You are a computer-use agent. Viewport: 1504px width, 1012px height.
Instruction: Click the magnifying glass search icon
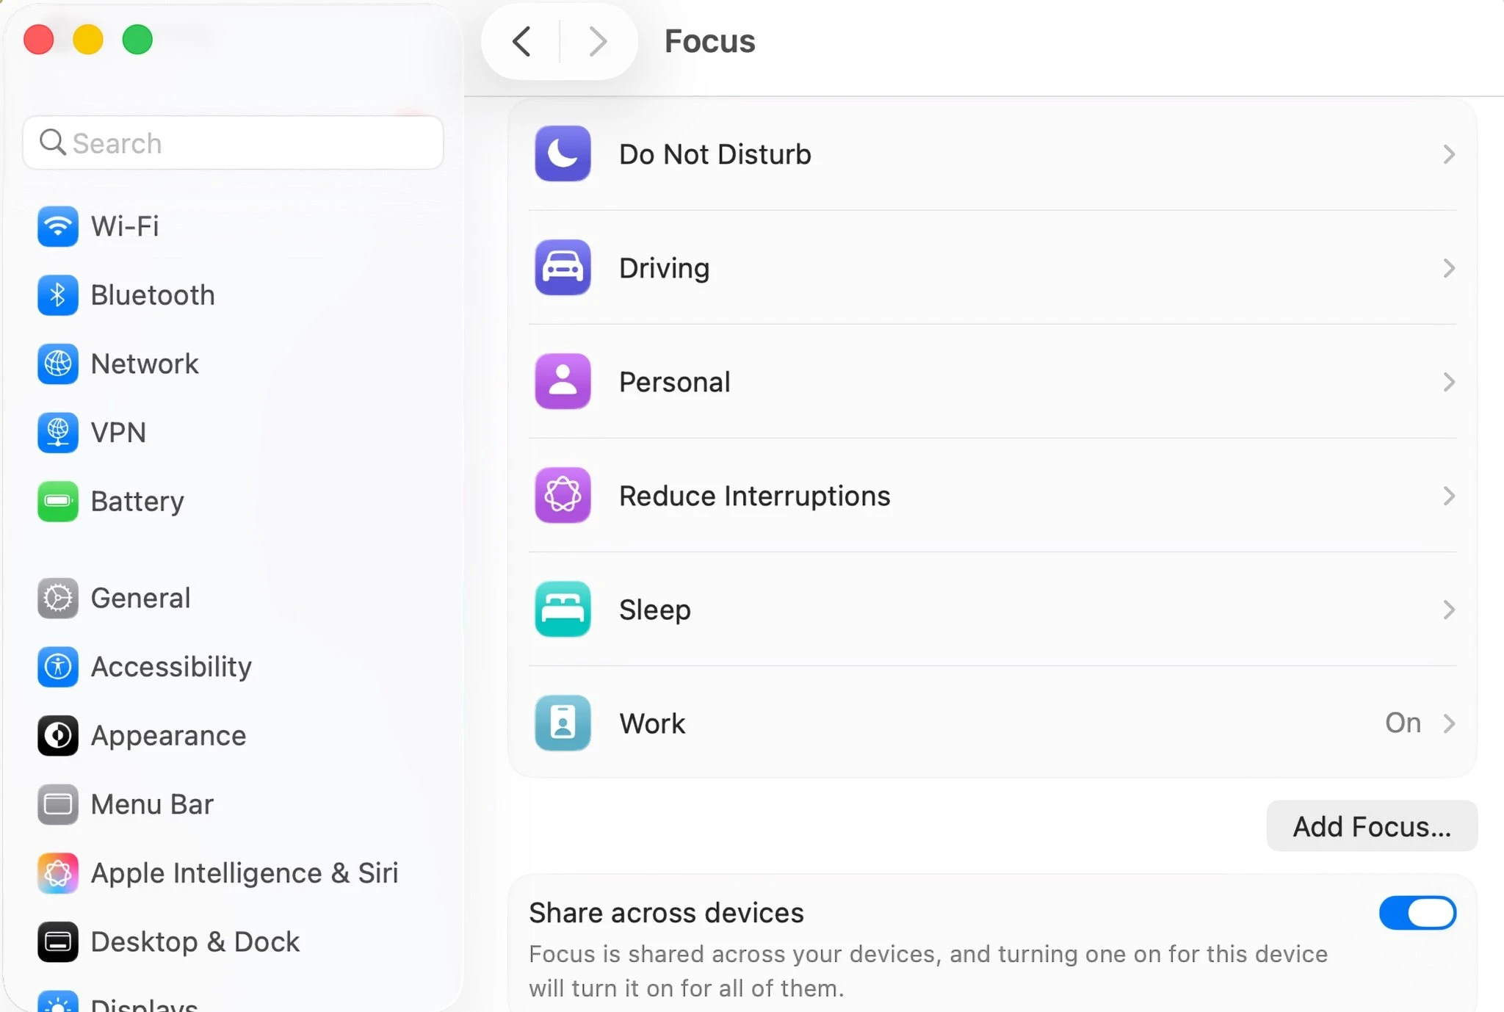click(x=52, y=142)
